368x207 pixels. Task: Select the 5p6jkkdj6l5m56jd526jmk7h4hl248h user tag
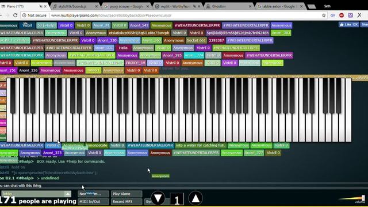pyautogui.click(x=237, y=33)
